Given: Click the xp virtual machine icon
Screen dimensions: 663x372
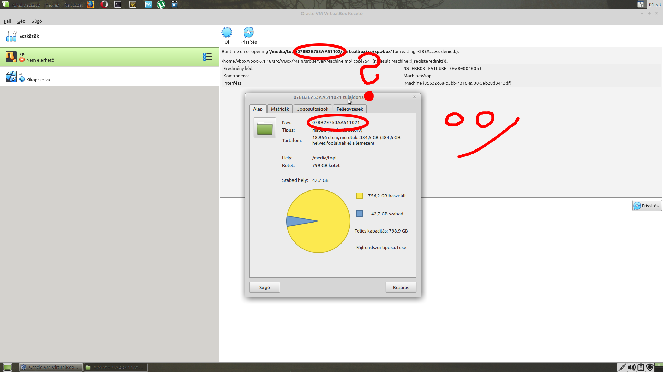Looking at the screenshot, I should point(11,57).
